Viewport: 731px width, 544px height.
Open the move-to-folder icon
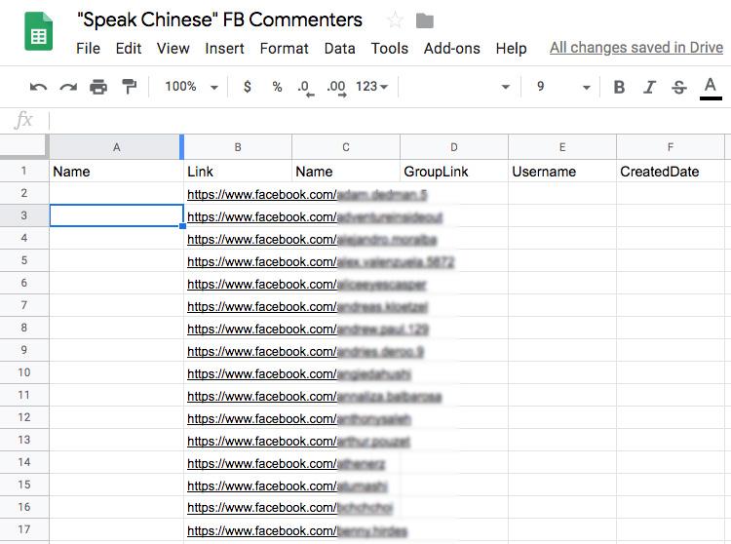pos(424,20)
